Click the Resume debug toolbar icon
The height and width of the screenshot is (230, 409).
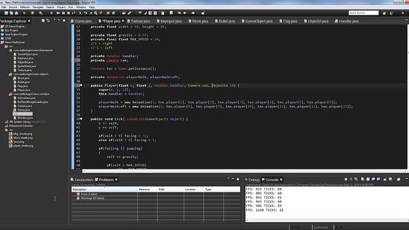pyautogui.click(x=58, y=13)
